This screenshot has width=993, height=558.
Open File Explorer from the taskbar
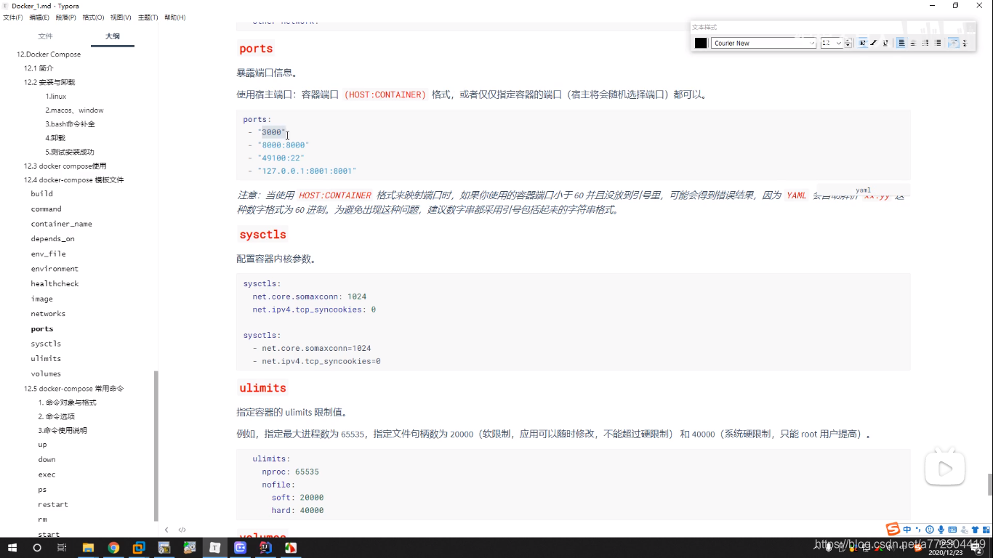(x=88, y=548)
